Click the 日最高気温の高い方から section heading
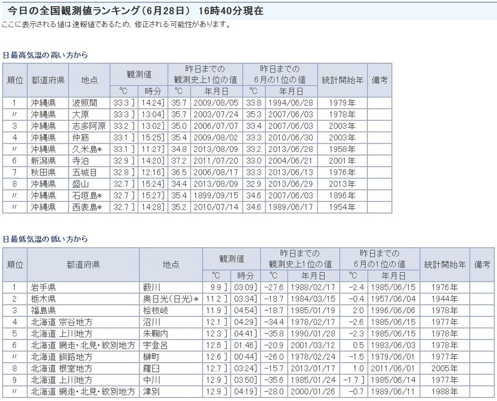 tap(45, 55)
